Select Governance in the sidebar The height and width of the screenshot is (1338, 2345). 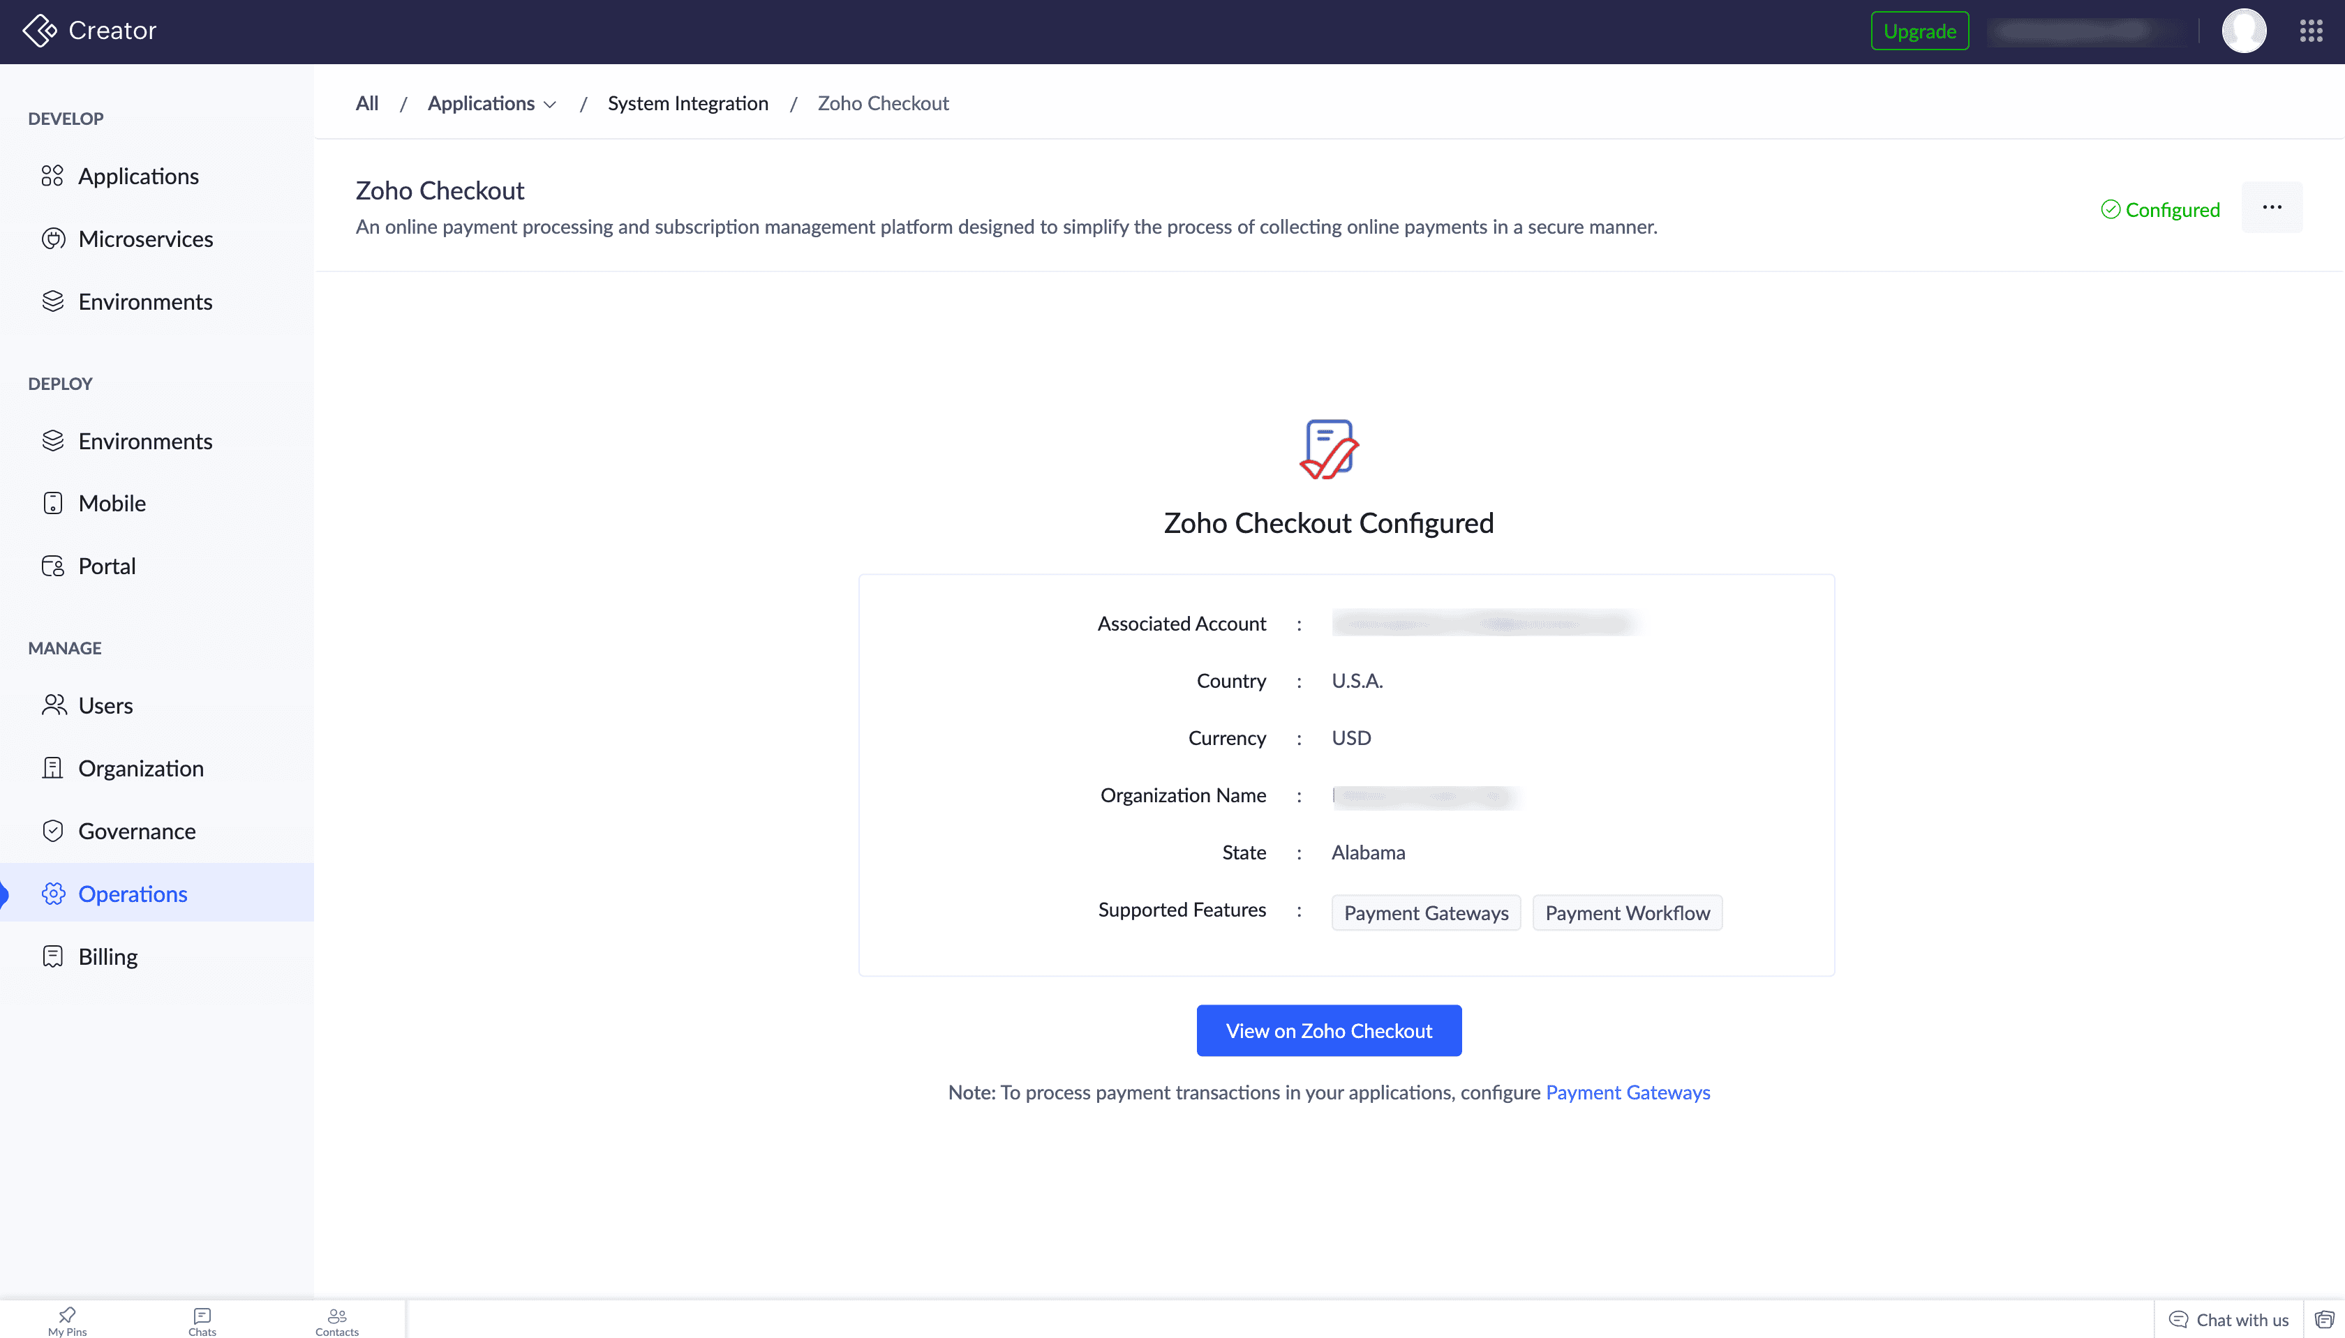click(x=136, y=831)
